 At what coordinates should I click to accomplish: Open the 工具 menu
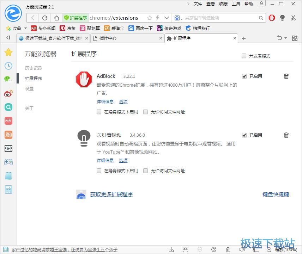pyautogui.click(x=236, y=4)
